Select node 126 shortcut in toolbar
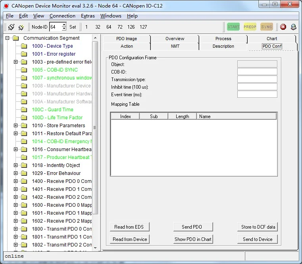The width and height of the screenshot is (302, 264). click(x=131, y=27)
